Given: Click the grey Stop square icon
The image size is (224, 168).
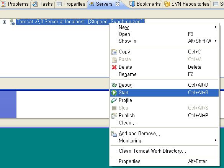Looking at the screenshot, I should [x=114, y=108].
